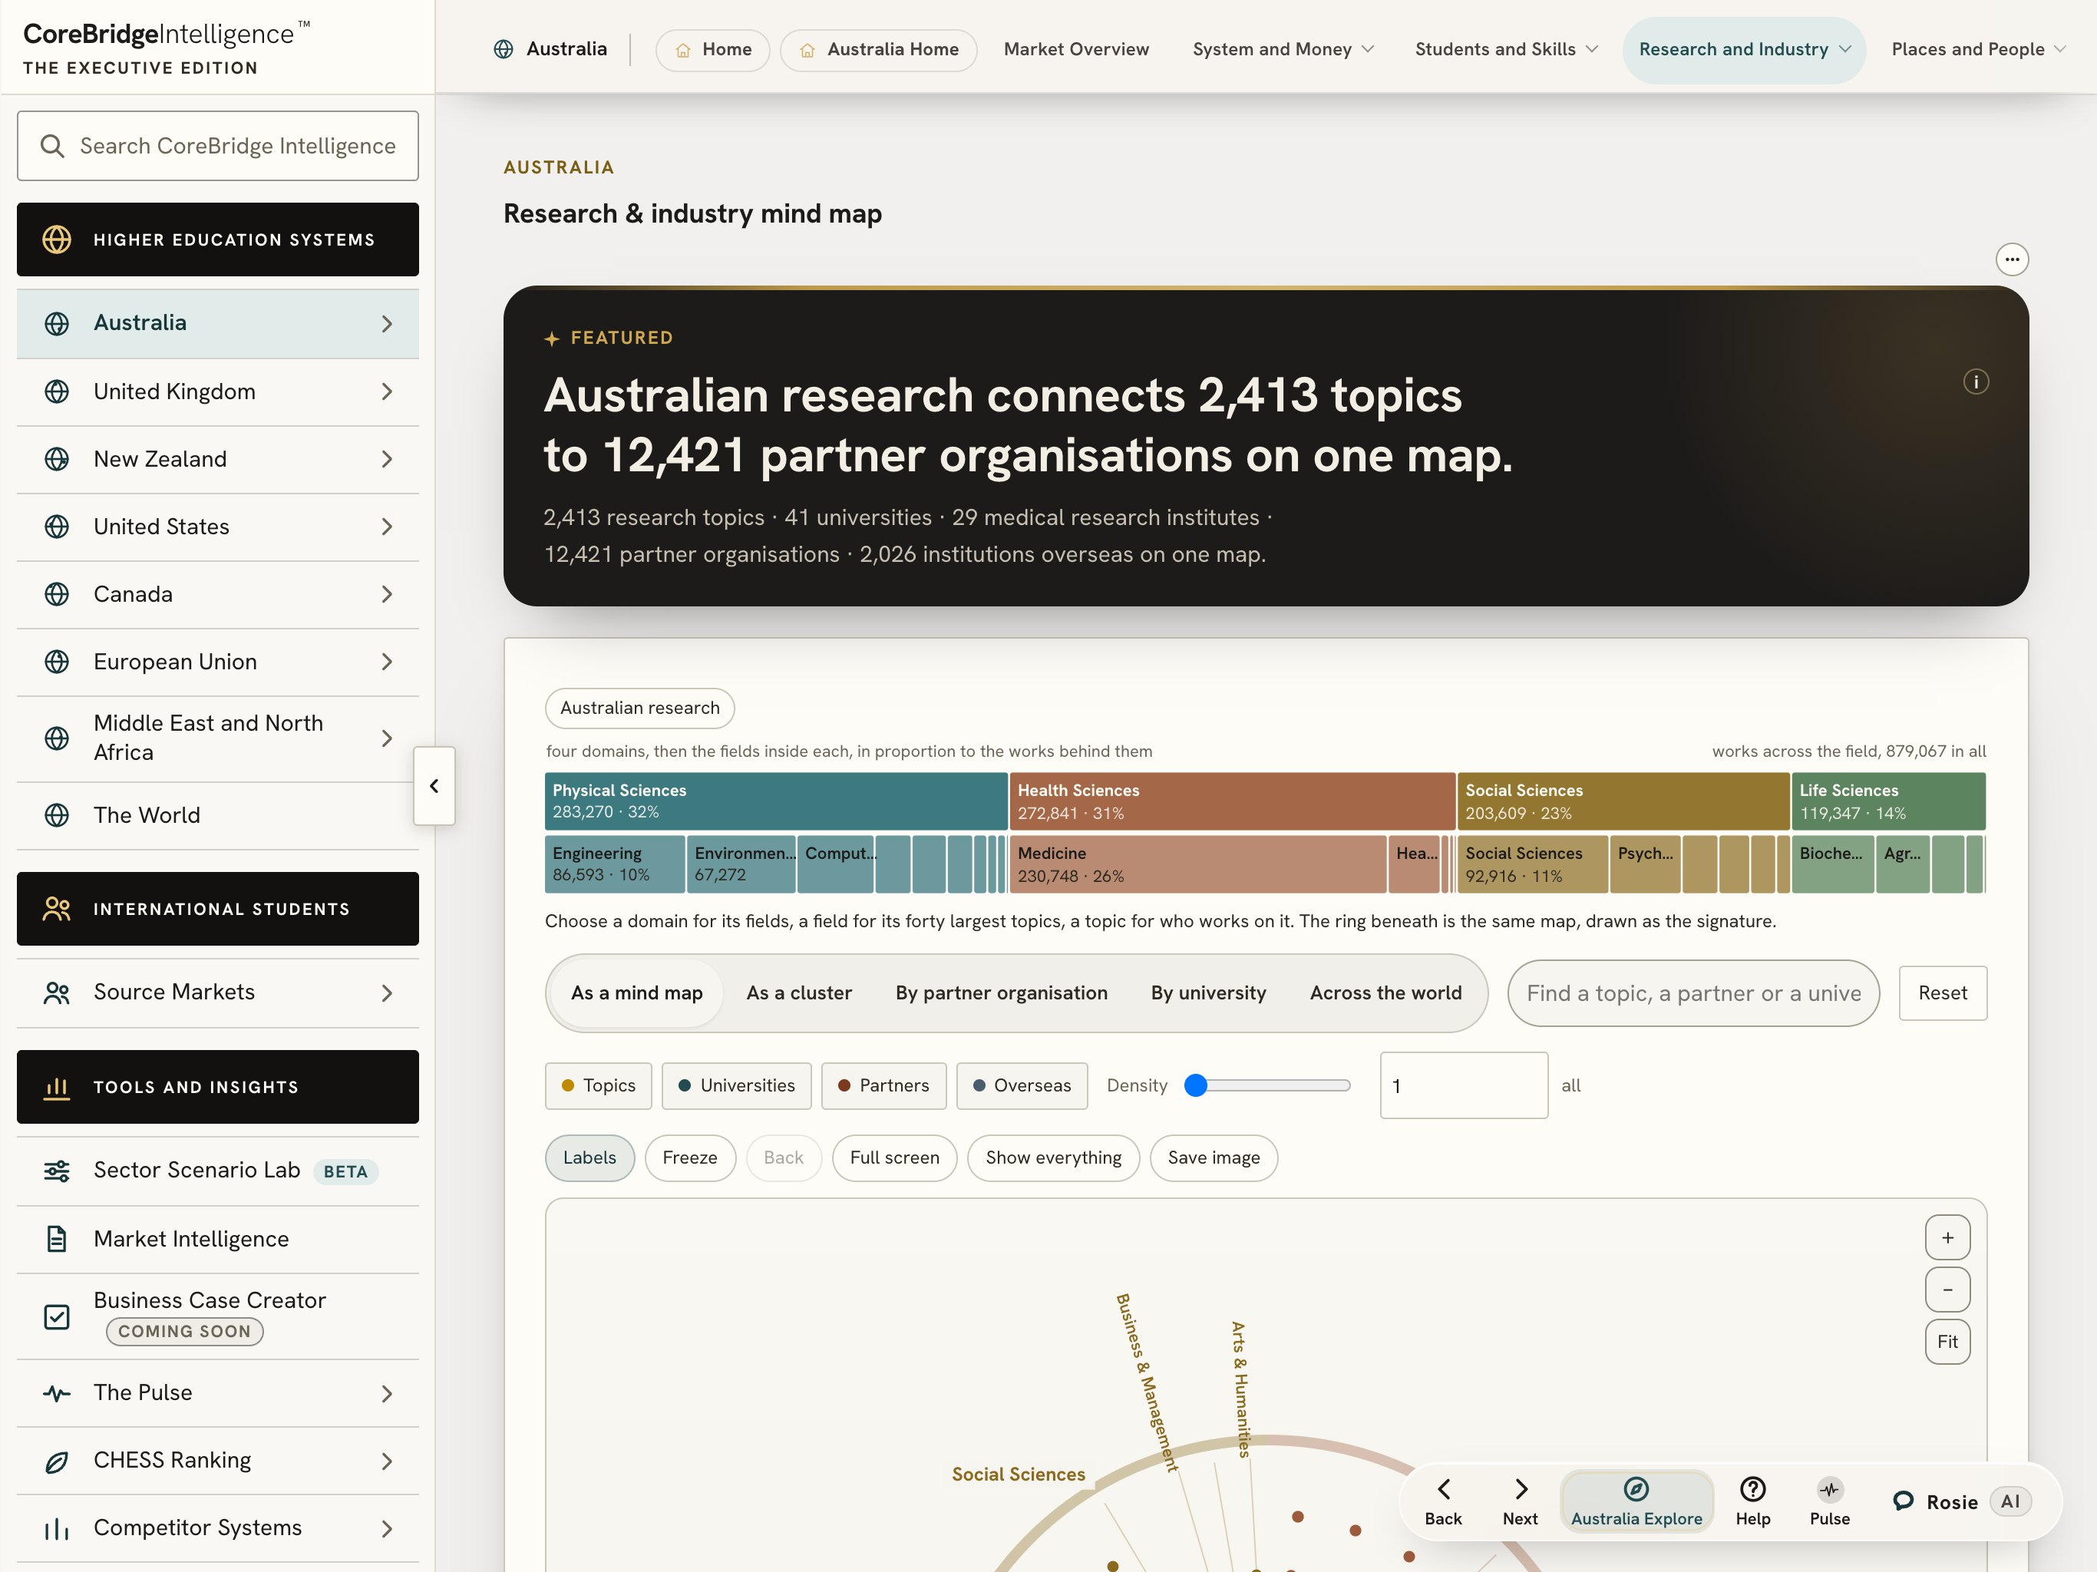Click Next arrow in floating toolbar
Viewport: 2097px width, 1572px height.
pyautogui.click(x=1520, y=1502)
